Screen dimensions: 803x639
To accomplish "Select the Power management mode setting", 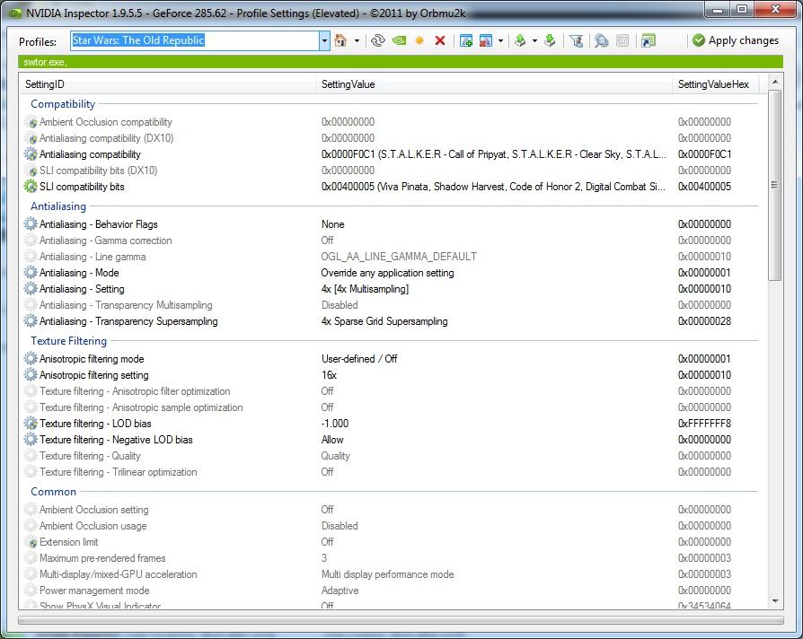I will click(94, 591).
